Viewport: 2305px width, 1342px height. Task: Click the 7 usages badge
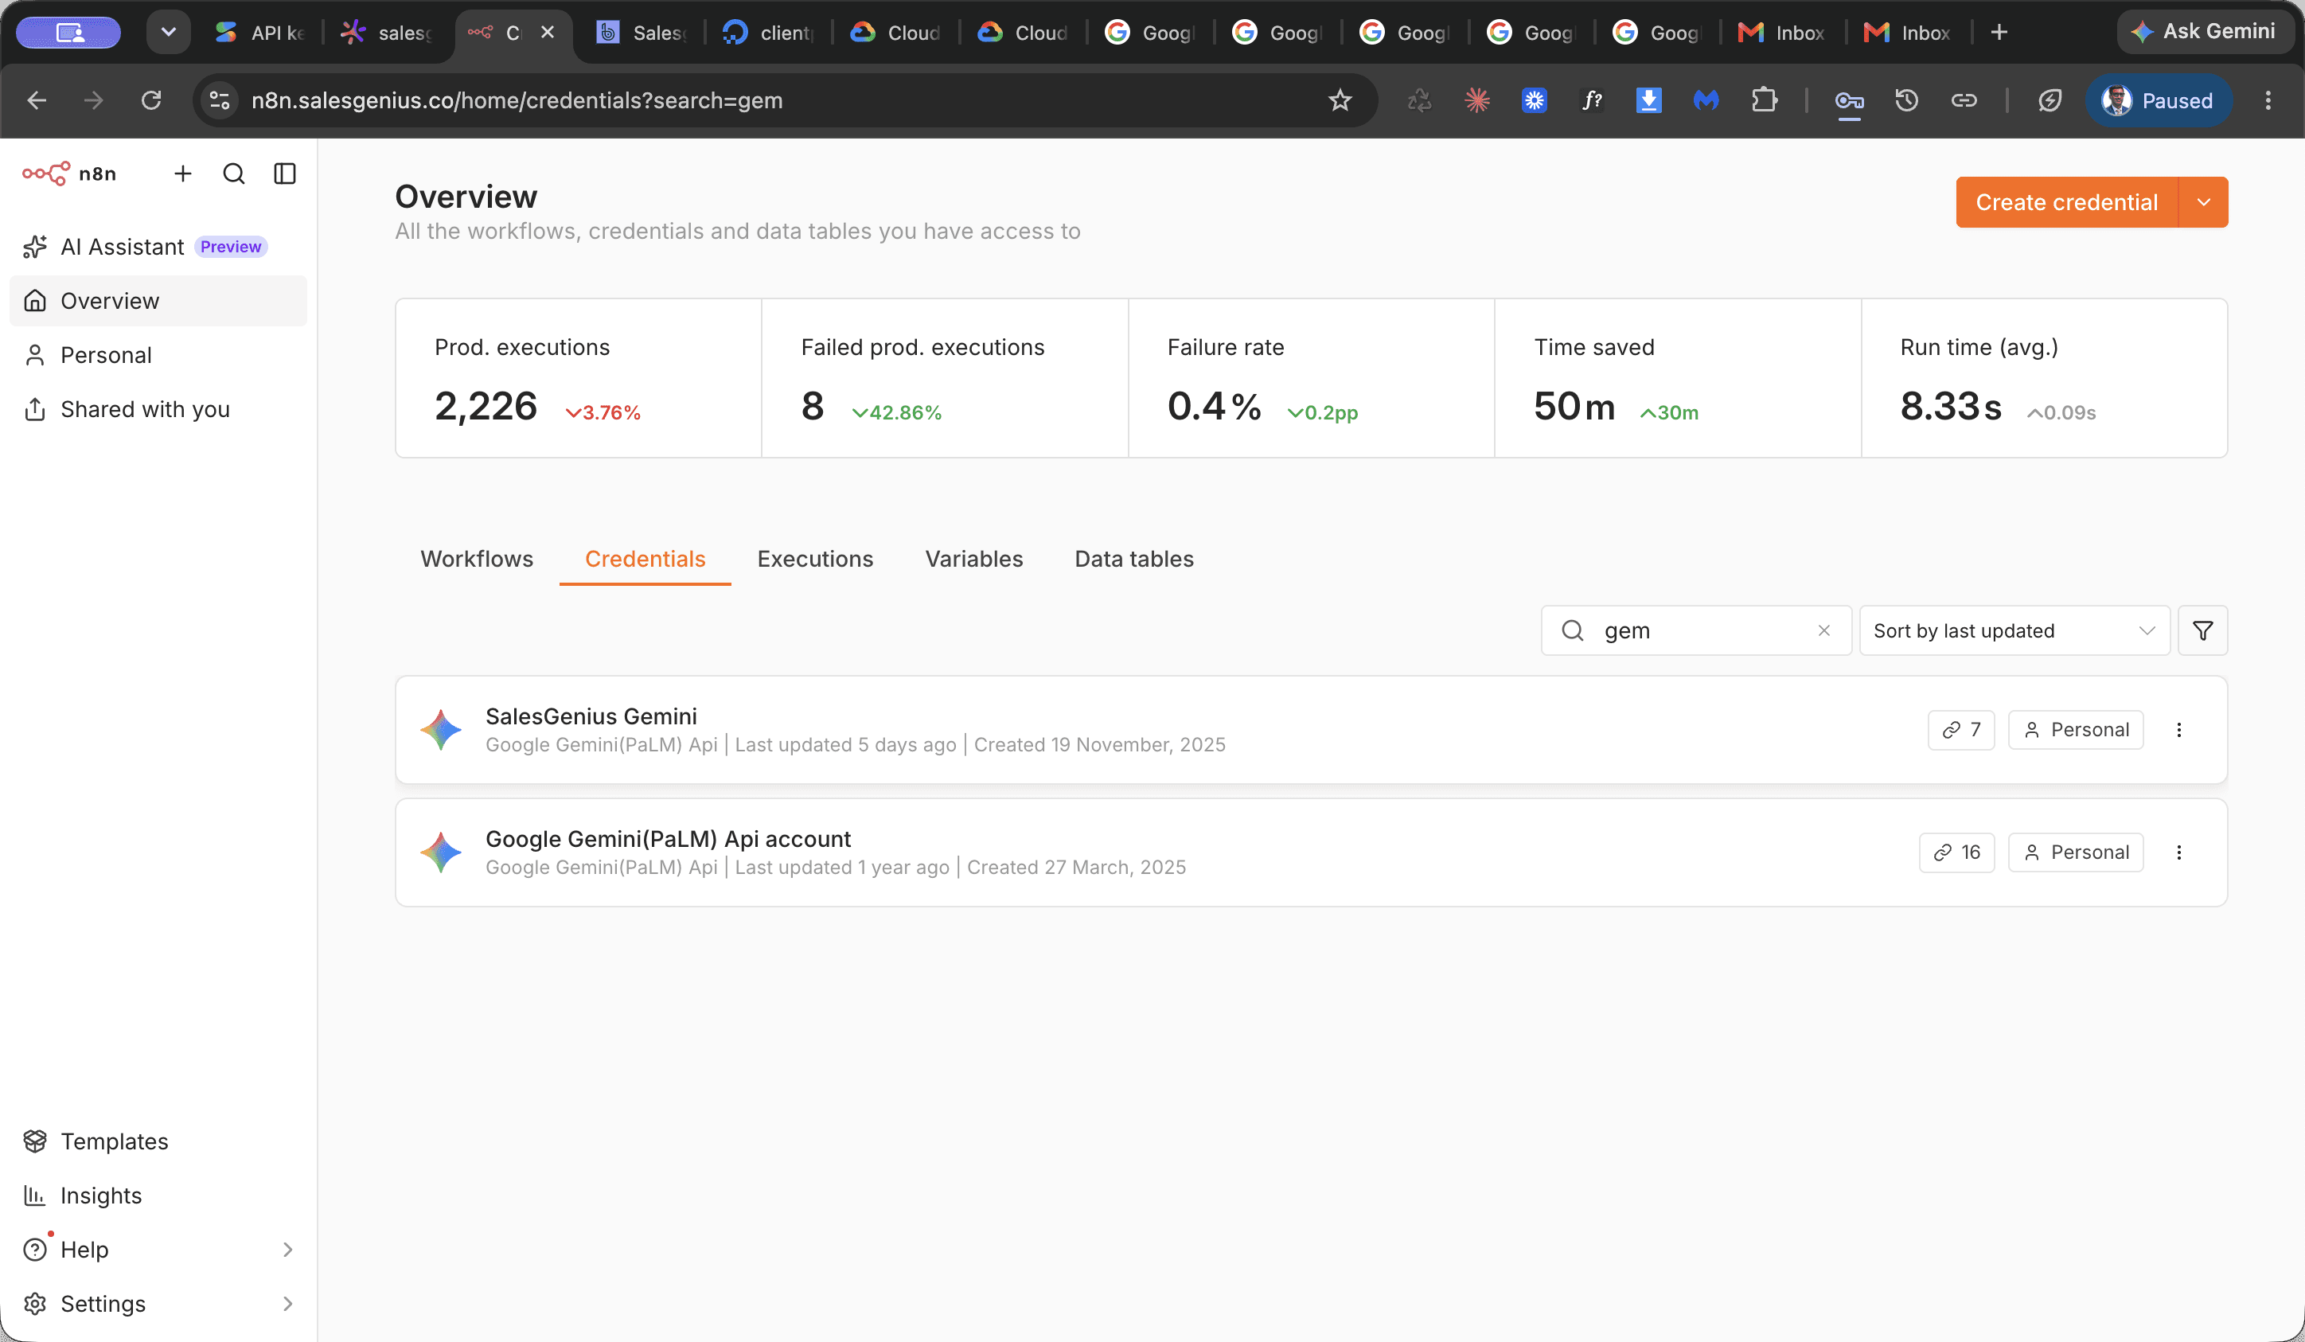point(1961,730)
